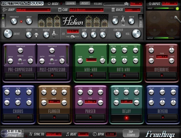Flip the +12 drive toggle switch
The width and height of the screenshot is (181, 138).
click(x=36, y=35)
